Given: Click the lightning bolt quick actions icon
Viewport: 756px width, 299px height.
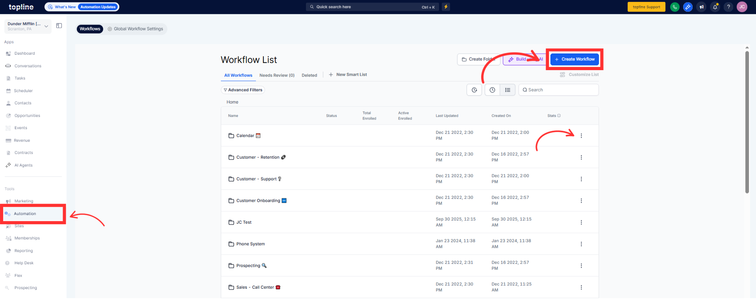Looking at the screenshot, I should (446, 7).
